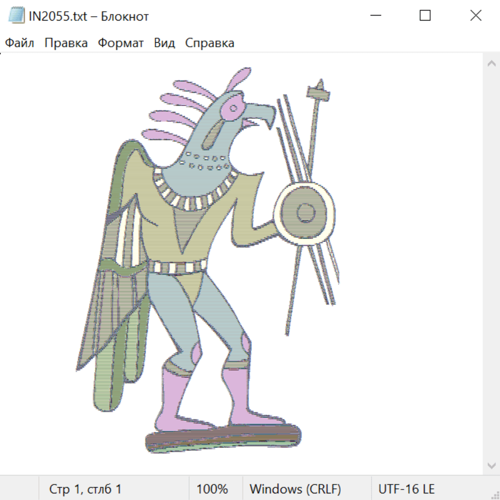Click the bird figure's pink eye
Image resolution: width=500 pixels, height=500 pixels.
pyautogui.click(x=233, y=108)
